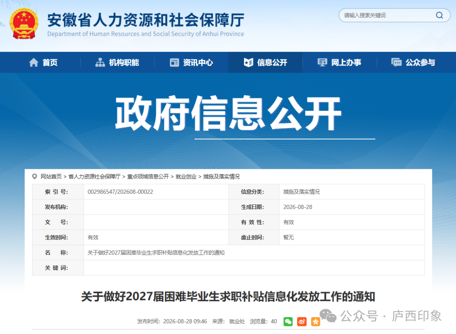This screenshot has height=334, width=456.
Task: Click the book icon beside 信息公开
Action: point(248,62)
